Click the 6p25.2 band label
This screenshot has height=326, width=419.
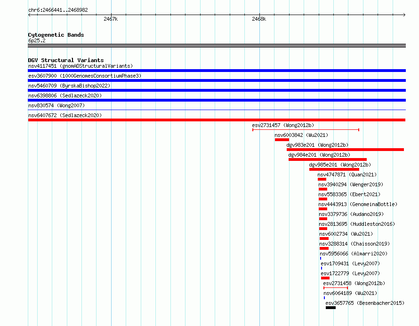37,40
